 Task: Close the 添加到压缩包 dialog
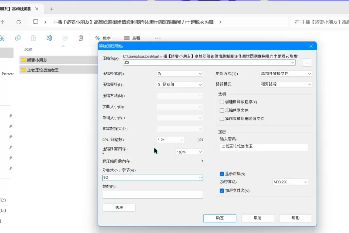(x=311, y=46)
